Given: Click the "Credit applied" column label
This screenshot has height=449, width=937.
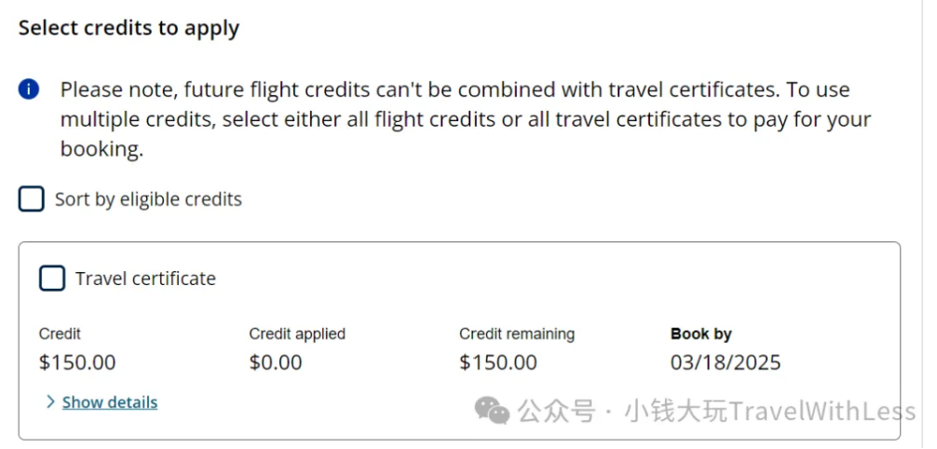Looking at the screenshot, I should [x=297, y=333].
